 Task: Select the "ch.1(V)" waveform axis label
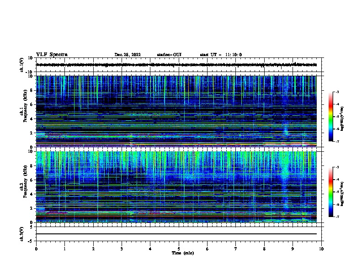pos(21,65)
